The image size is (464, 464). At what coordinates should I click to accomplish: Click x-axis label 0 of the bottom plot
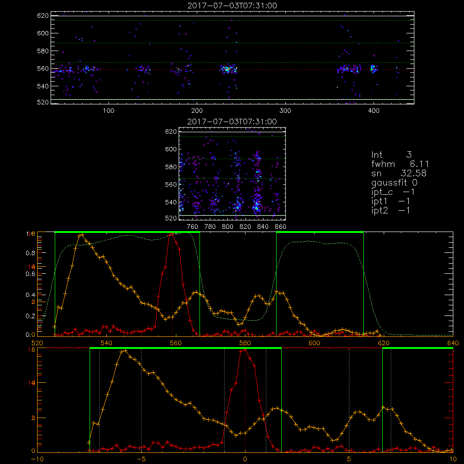pyautogui.click(x=245, y=459)
